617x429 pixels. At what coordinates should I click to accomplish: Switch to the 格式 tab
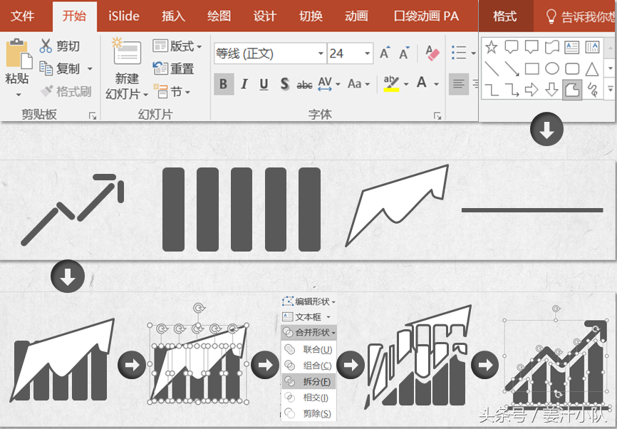coord(505,16)
